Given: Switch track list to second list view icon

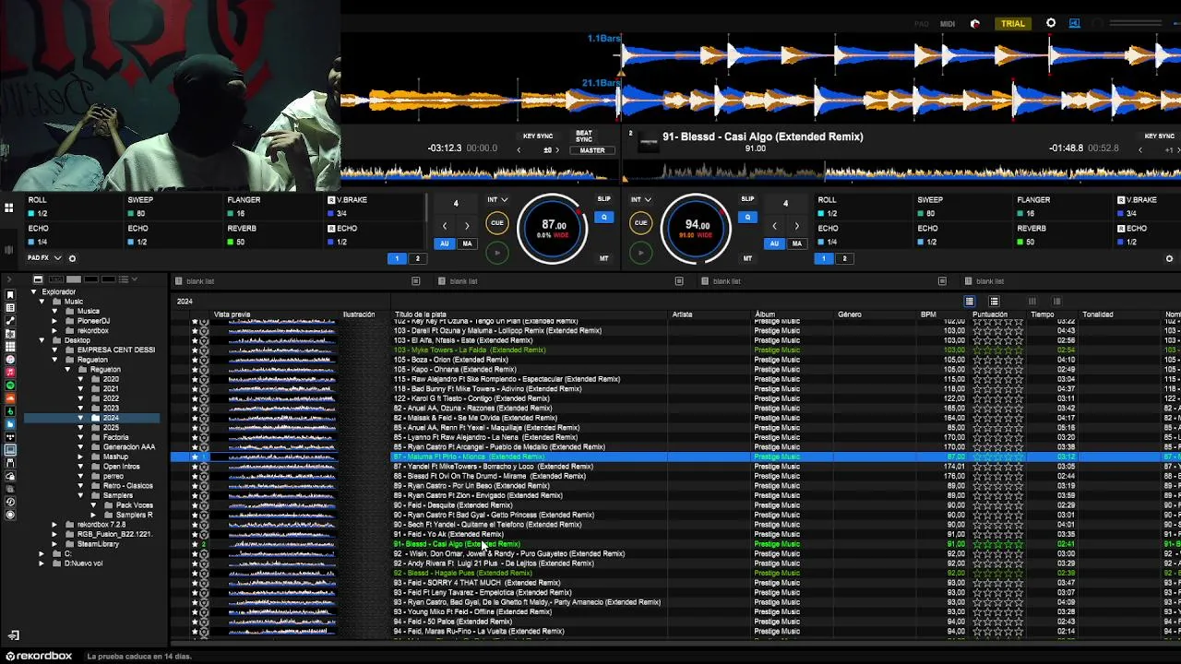Looking at the screenshot, I should 994,302.
